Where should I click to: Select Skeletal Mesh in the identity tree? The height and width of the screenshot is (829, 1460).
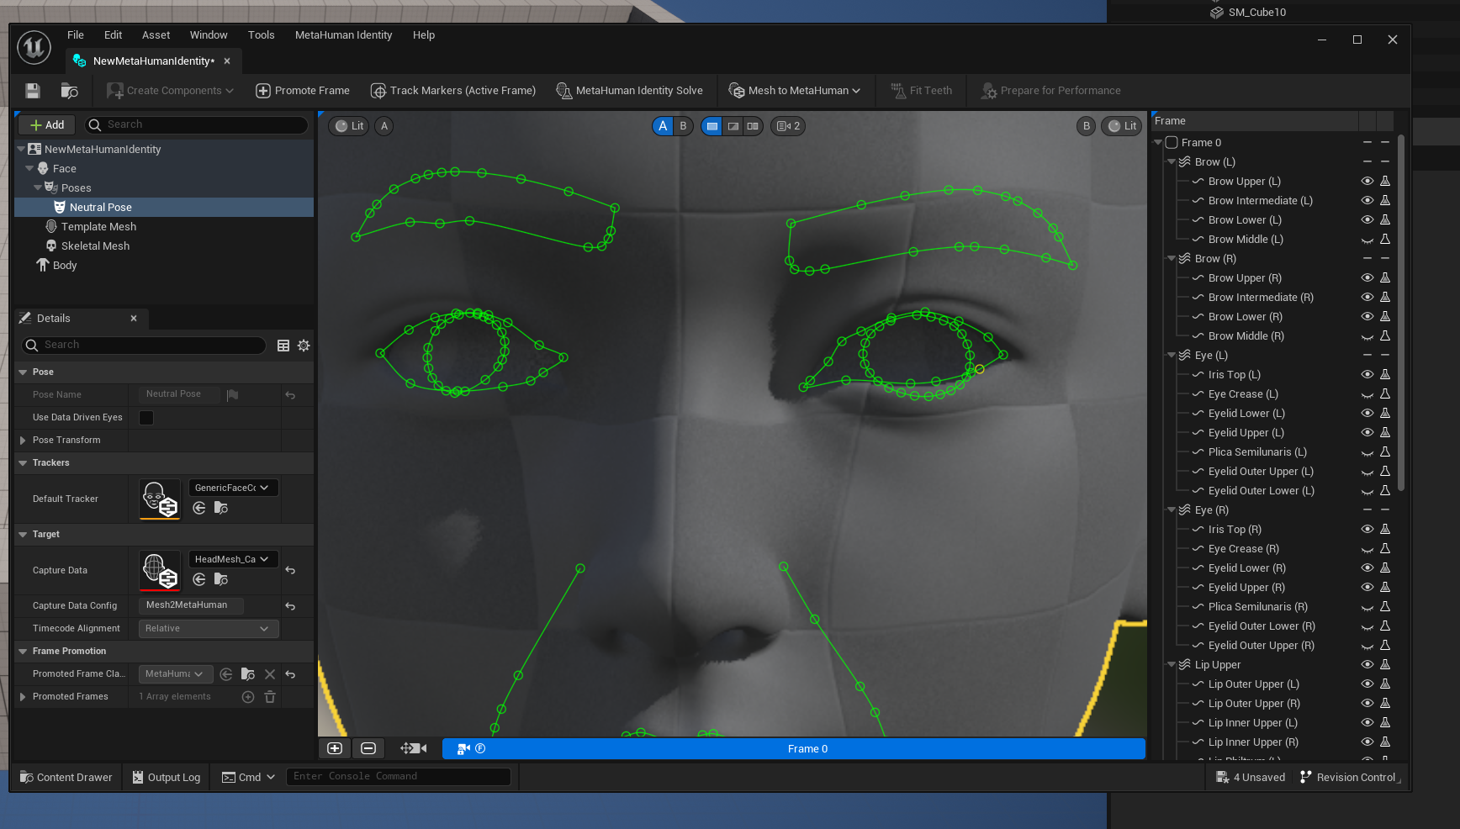coord(95,246)
